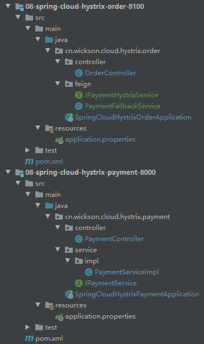Click PaymentFallbackService class icon
Viewport: 204px width, 344px height.
(79, 106)
